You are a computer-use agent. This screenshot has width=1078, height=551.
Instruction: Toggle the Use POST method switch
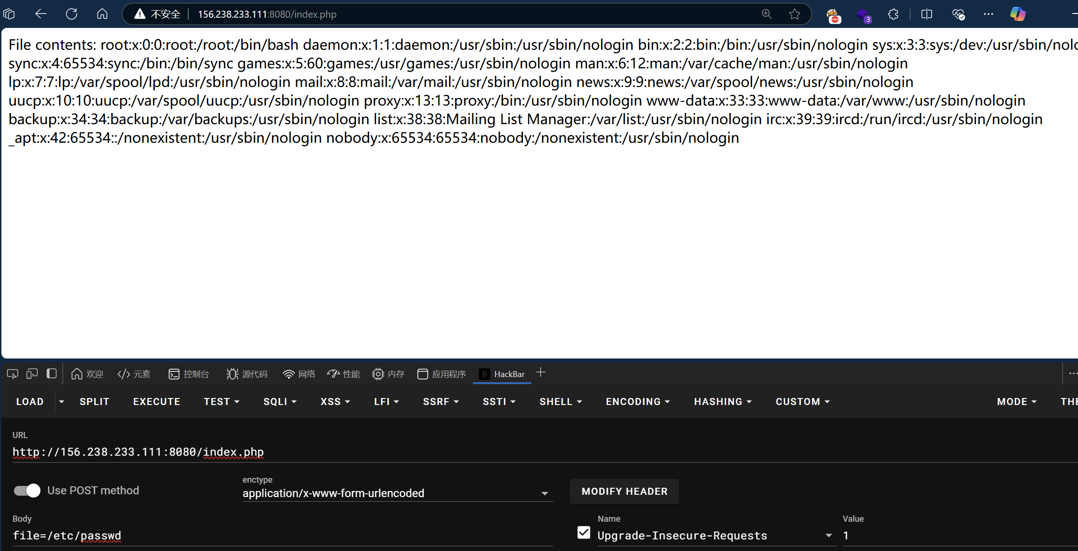point(27,491)
